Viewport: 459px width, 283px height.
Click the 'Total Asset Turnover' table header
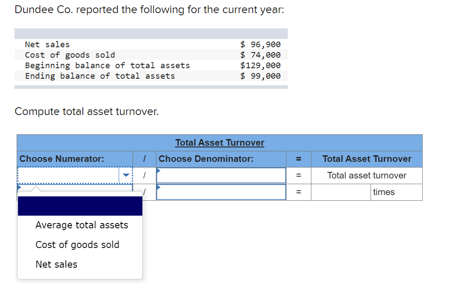(x=219, y=142)
